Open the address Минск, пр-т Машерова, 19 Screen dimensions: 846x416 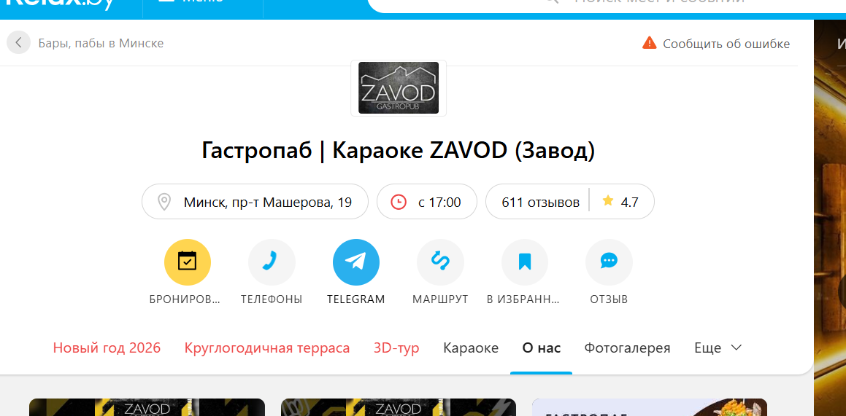[255, 202]
